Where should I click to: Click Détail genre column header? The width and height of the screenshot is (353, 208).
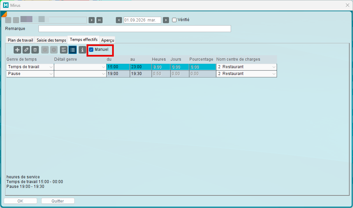point(65,59)
